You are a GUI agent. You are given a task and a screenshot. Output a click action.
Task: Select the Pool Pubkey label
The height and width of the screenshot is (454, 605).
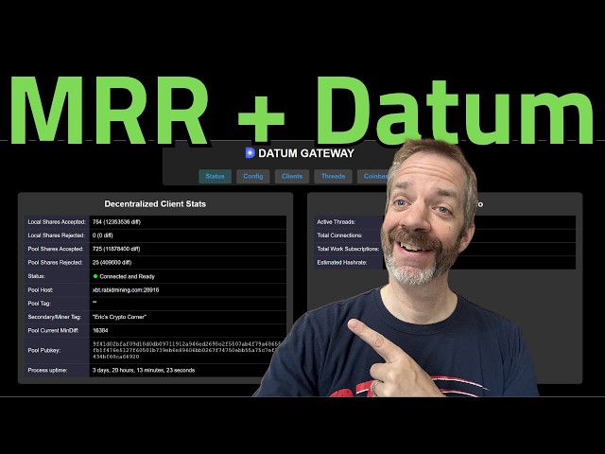[x=44, y=351]
